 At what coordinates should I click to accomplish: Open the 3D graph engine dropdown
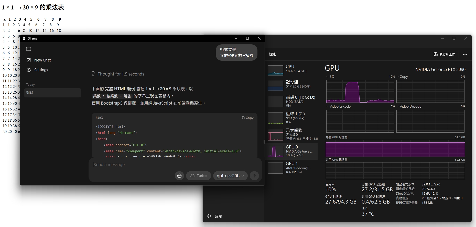tap(330, 77)
